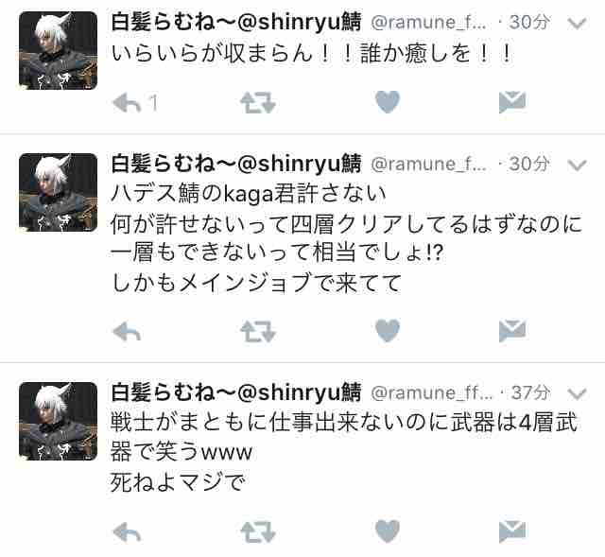Viewport: 605px width, 557px height.
Task: Open avatar on the 戦士がまともに tweet
Action: [x=58, y=421]
